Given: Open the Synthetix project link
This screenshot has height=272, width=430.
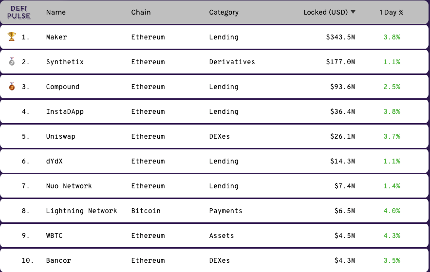Looking at the screenshot, I should pyautogui.click(x=65, y=62).
